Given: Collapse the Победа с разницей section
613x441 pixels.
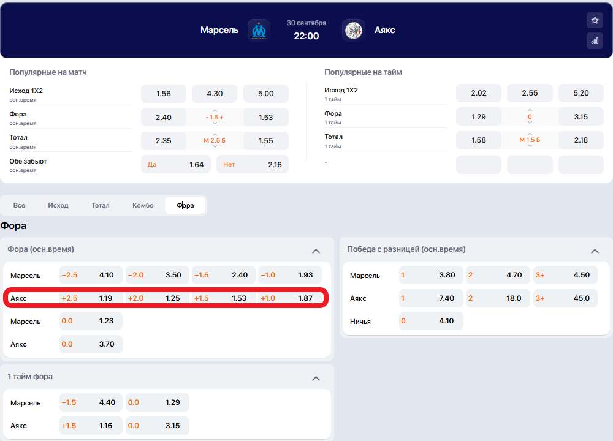Looking at the screenshot, I should click(x=595, y=251).
